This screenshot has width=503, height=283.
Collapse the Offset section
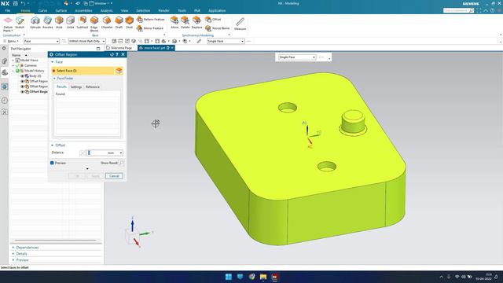53,145
